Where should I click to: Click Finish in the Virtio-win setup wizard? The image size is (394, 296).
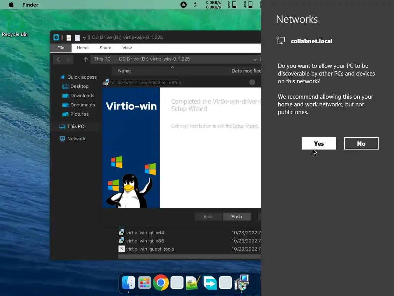click(237, 217)
